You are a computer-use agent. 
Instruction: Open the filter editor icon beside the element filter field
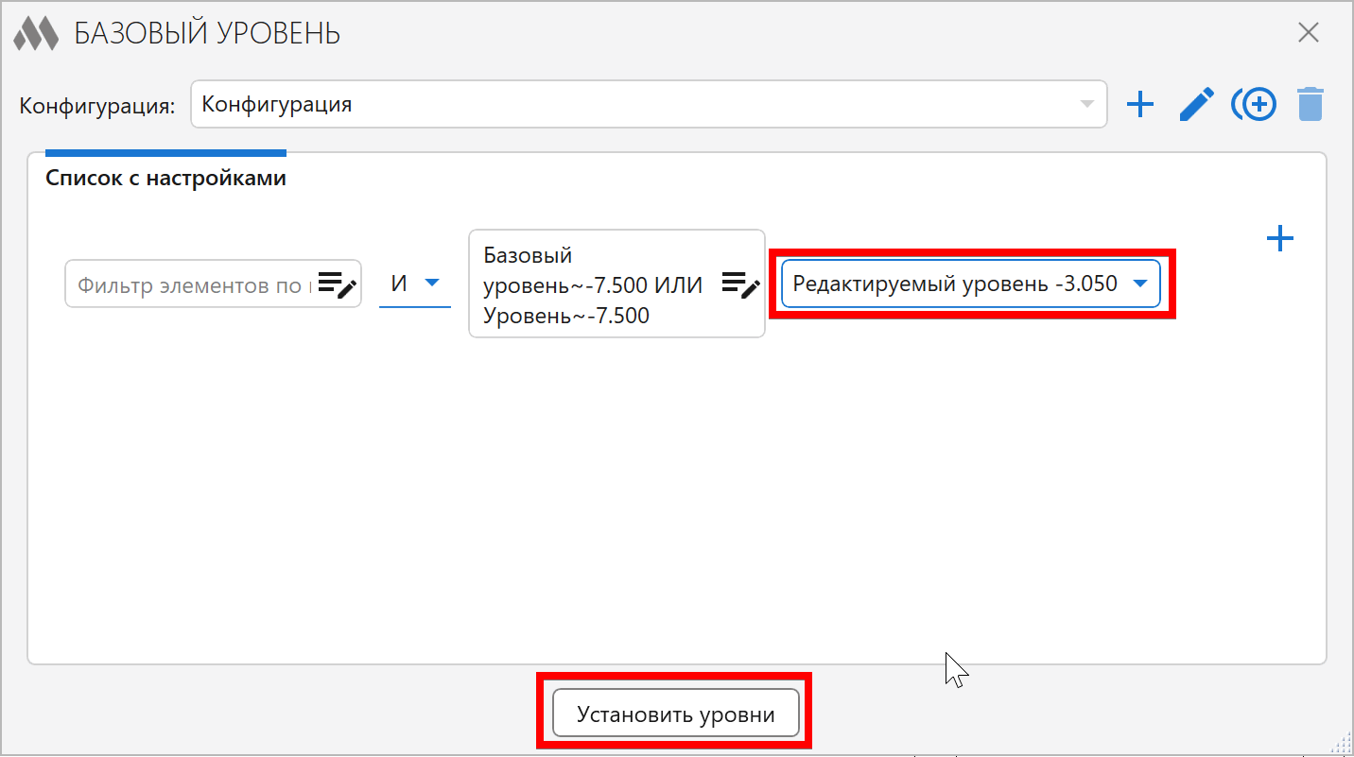(x=337, y=284)
